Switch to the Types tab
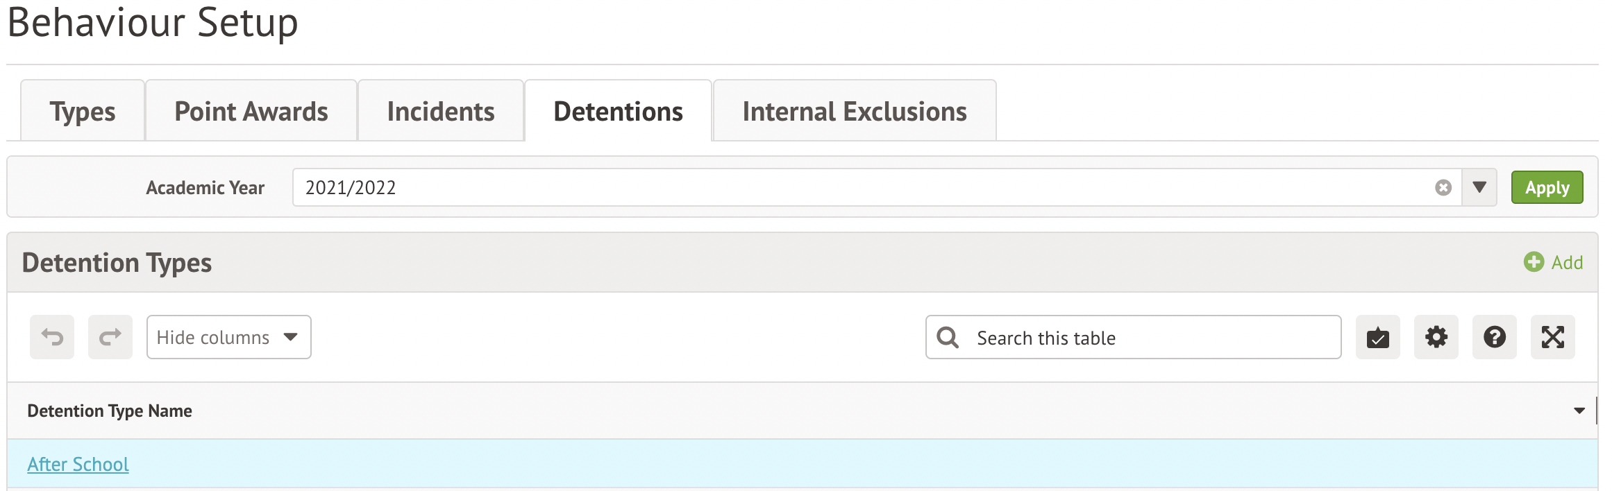The height and width of the screenshot is (491, 1612). coord(83,112)
